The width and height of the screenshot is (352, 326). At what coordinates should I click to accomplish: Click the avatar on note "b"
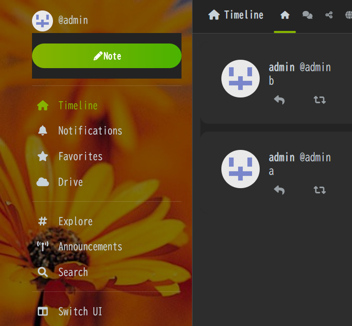[240, 79]
